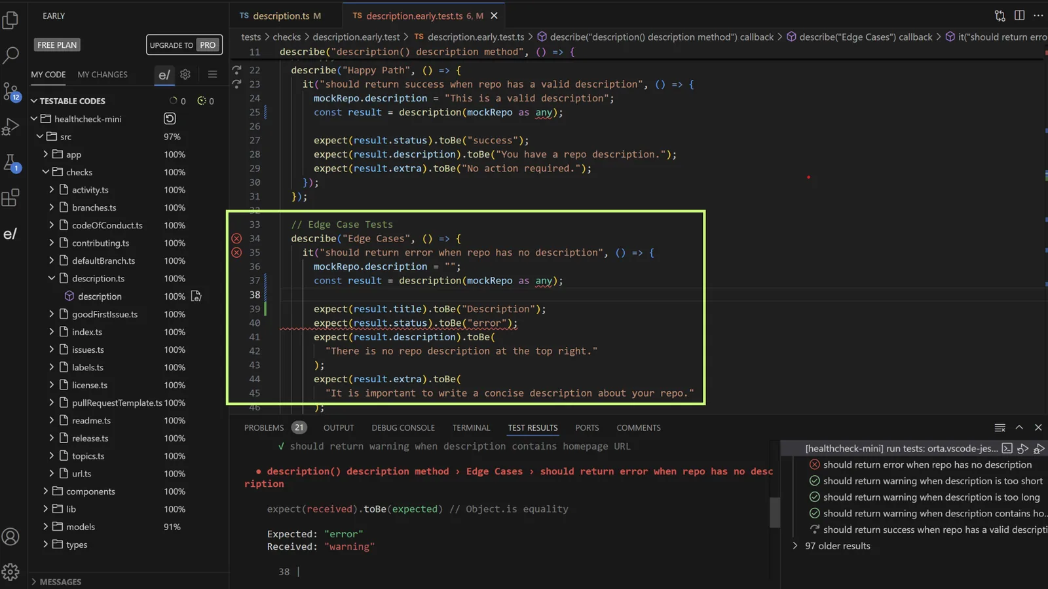This screenshot has height=589, width=1048.
Task: Click the test output scrollbar thumb
Action: pos(775,512)
